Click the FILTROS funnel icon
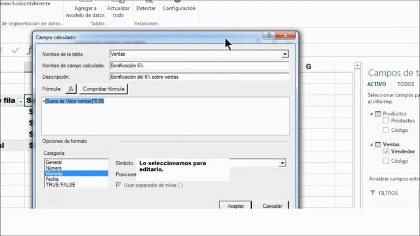 pyautogui.click(x=373, y=193)
